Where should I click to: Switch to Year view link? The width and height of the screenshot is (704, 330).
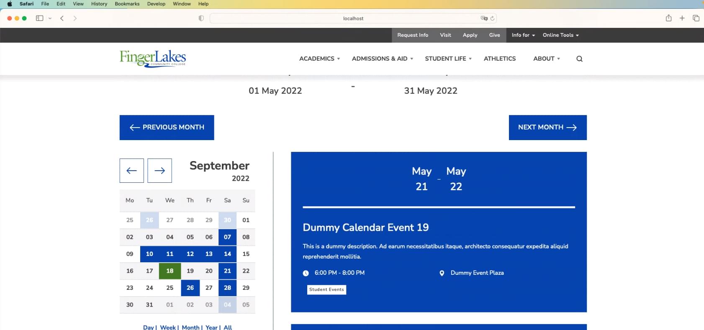(x=211, y=327)
